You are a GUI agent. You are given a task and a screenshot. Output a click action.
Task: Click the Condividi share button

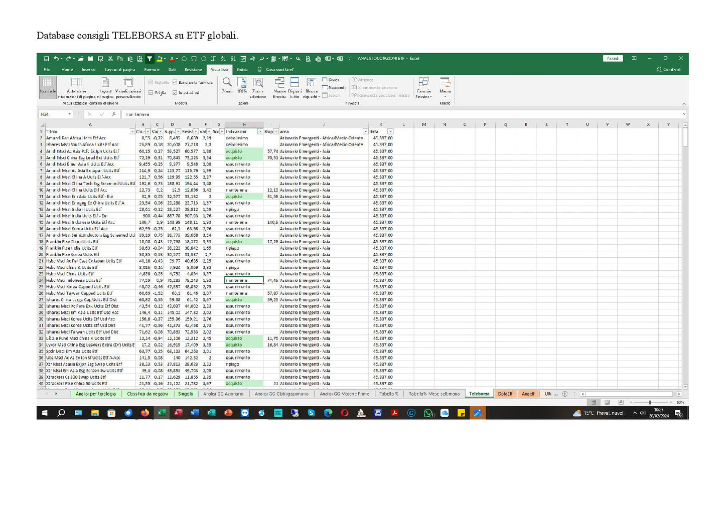pyautogui.click(x=669, y=70)
